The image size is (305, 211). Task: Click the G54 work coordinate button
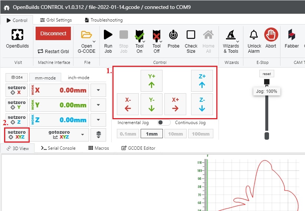(x=17, y=78)
